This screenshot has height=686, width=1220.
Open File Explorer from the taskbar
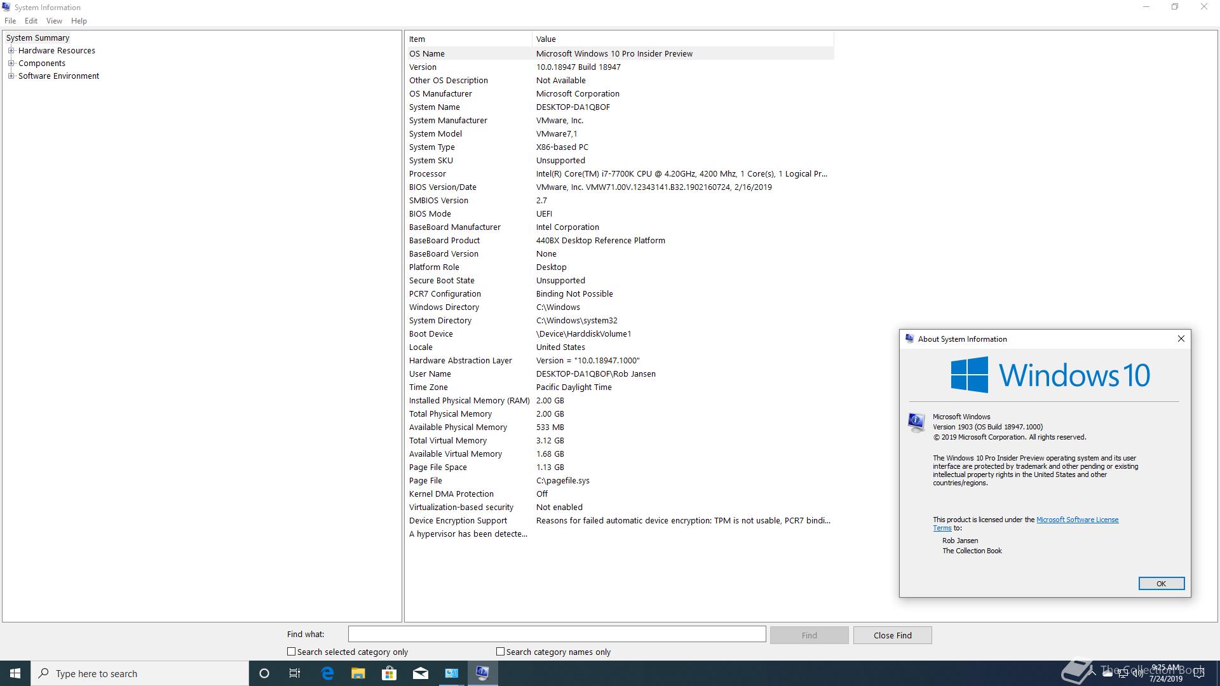[358, 673]
